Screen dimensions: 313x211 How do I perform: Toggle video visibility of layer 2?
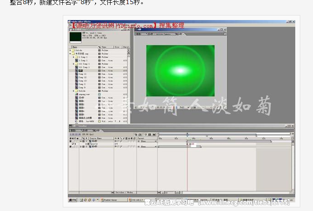click(x=70, y=147)
